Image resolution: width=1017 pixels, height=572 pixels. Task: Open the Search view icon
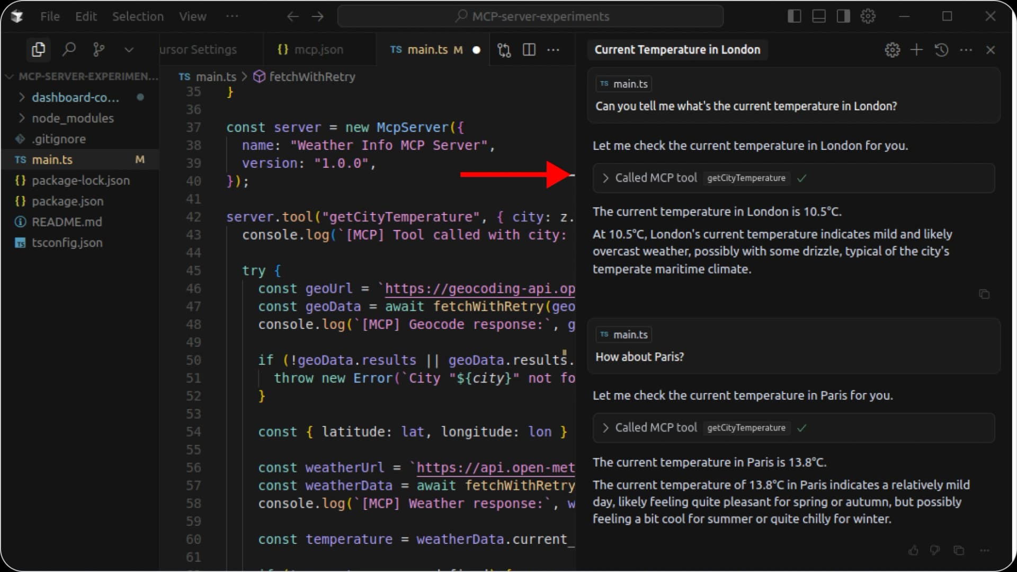(x=69, y=50)
